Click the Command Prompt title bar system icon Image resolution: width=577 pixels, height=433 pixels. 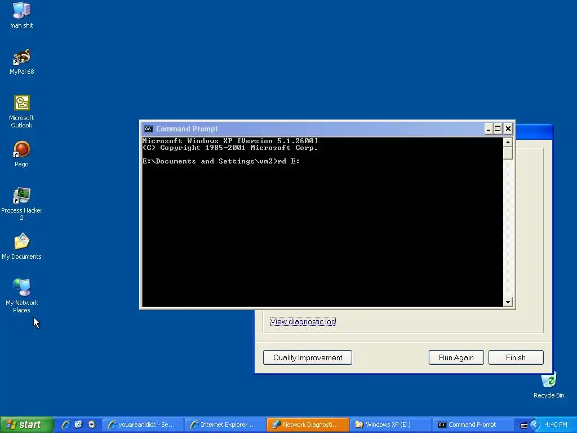[x=148, y=129]
